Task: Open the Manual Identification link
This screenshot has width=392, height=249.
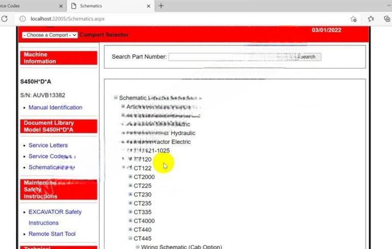Action: click(x=55, y=107)
